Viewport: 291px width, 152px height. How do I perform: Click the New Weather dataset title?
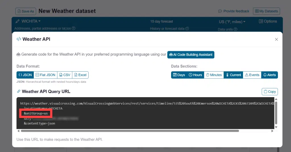pyautogui.click(x=67, y=11)
